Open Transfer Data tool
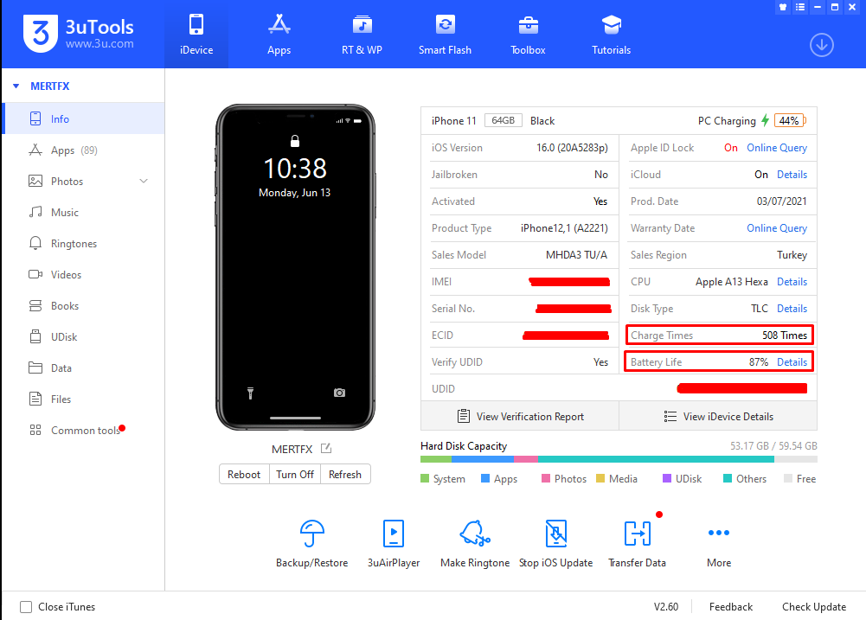The width and height of the screenshot is (866, 620). [x=637, y=544]
